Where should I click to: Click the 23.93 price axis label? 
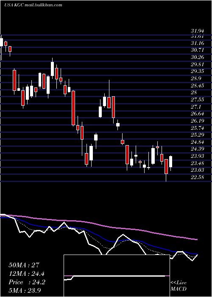[198, 156]
